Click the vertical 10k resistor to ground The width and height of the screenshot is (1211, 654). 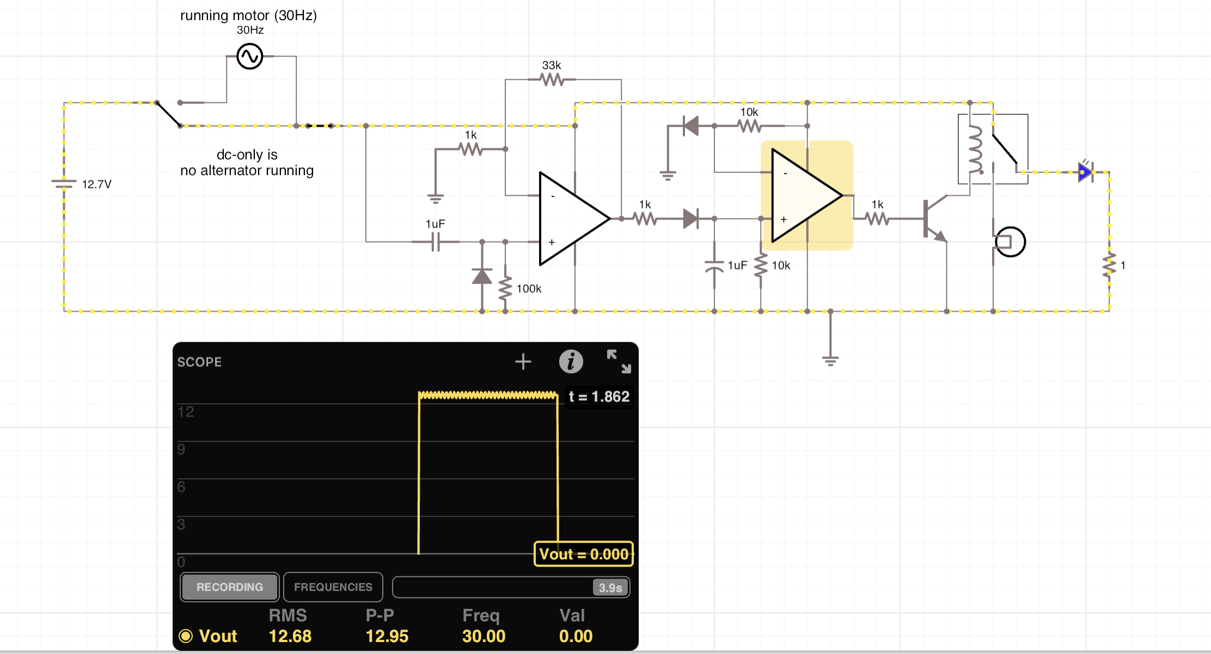761,265
